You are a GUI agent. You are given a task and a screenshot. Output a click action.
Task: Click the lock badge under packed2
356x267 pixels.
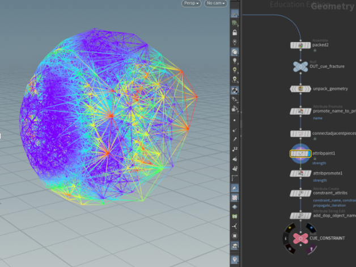(315, 50)
